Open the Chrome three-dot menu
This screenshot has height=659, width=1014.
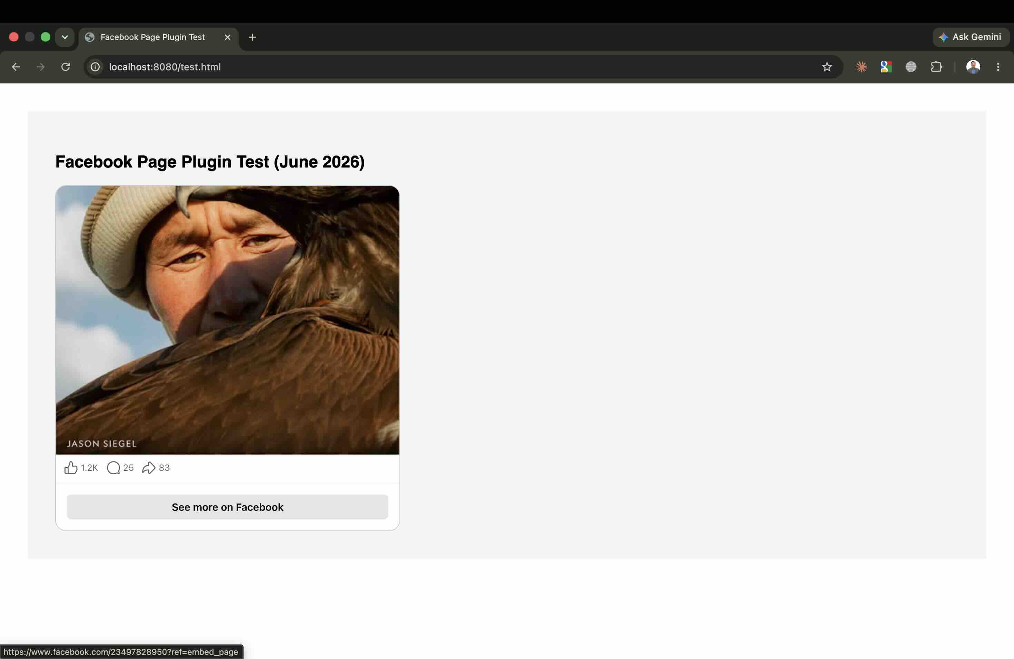998,67
